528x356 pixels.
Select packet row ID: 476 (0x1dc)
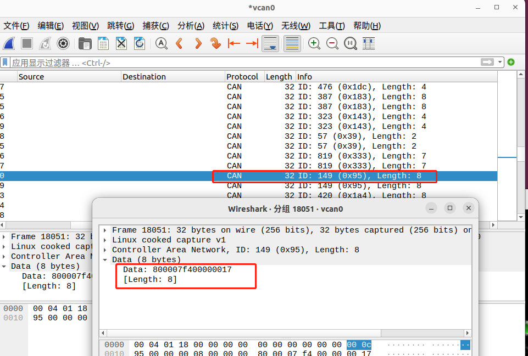click(248, 87)
